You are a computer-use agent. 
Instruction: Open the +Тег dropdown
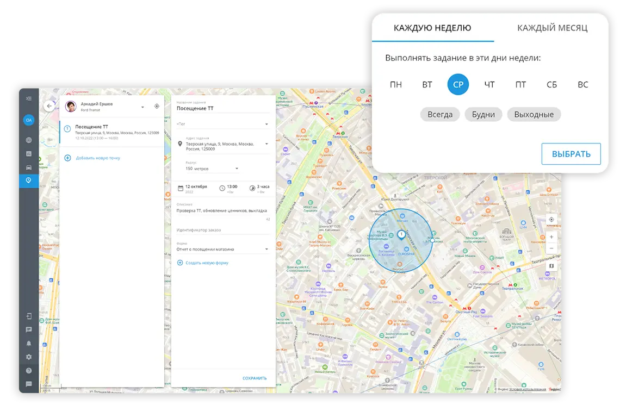tap(266, 124)
